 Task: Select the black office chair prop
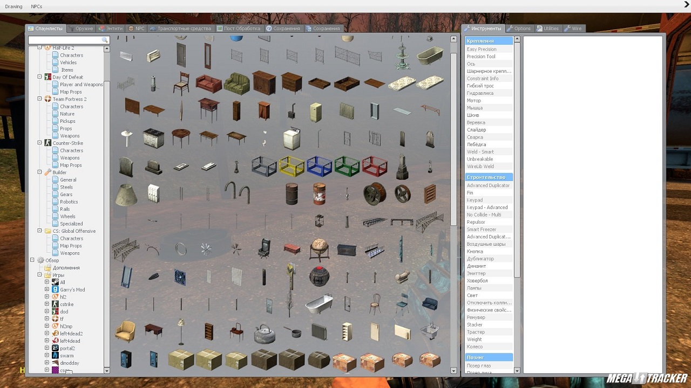pos(264,248)
